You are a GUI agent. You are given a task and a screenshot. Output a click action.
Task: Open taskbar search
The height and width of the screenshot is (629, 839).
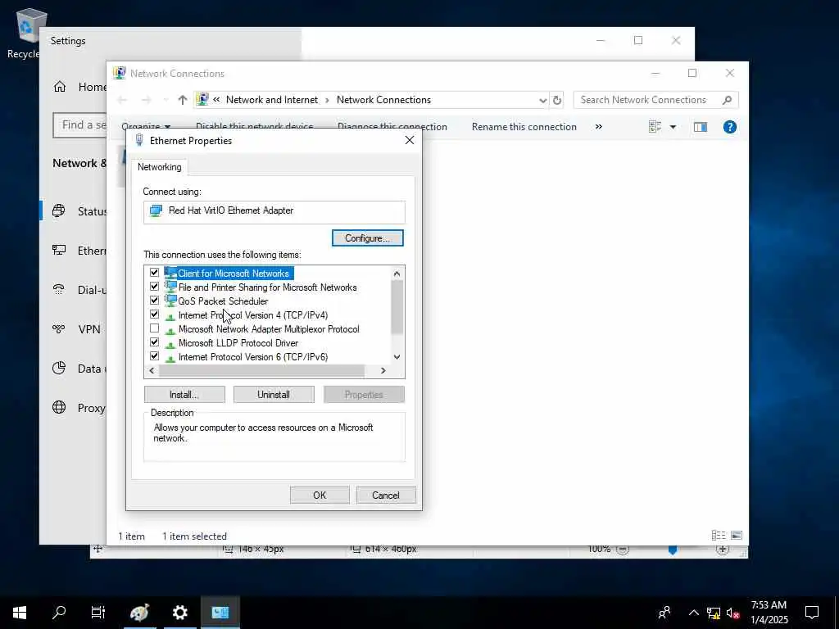[59, 613]
